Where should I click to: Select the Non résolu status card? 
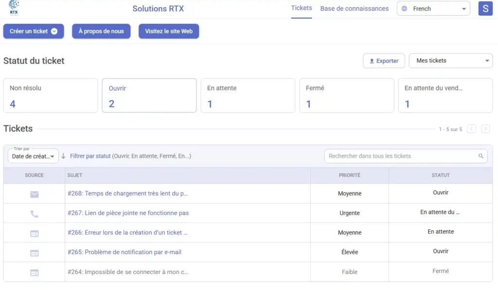pyautogui.click(x=51, y=96)
